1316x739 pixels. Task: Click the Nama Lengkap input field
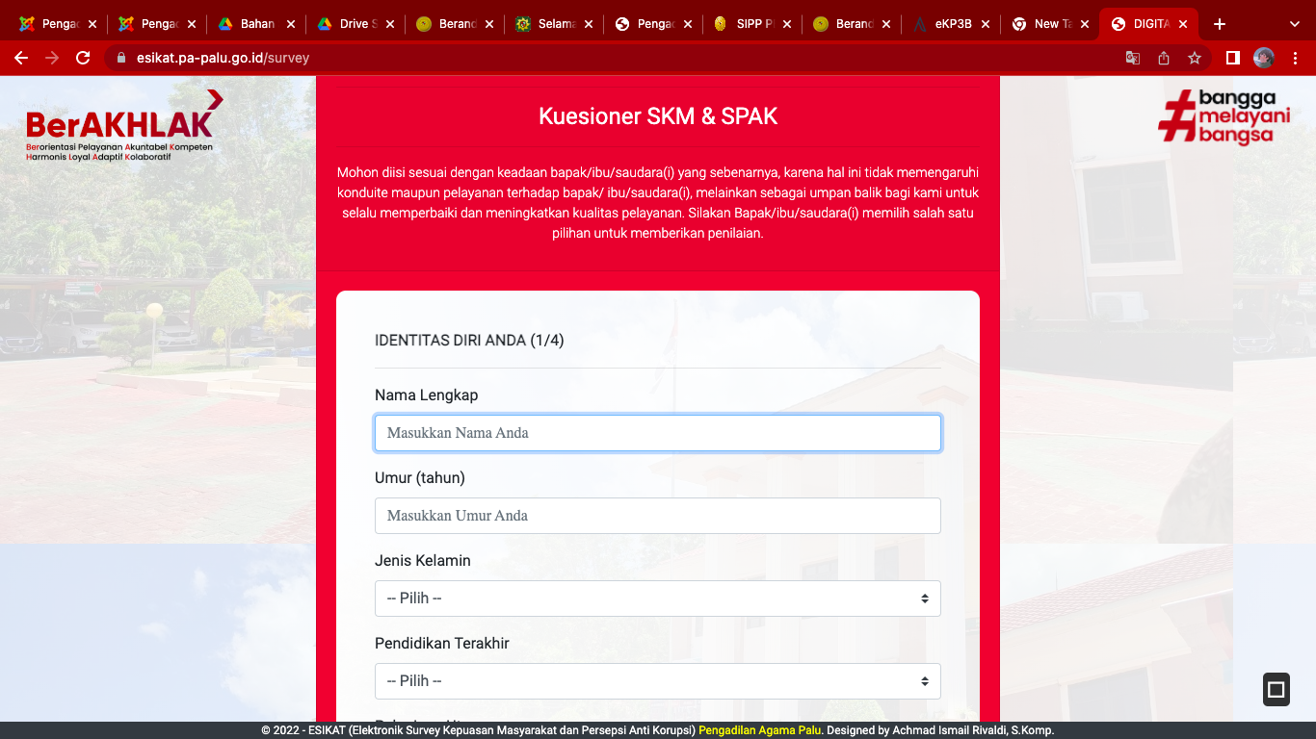pyautogui.click(x=657, y=433)
